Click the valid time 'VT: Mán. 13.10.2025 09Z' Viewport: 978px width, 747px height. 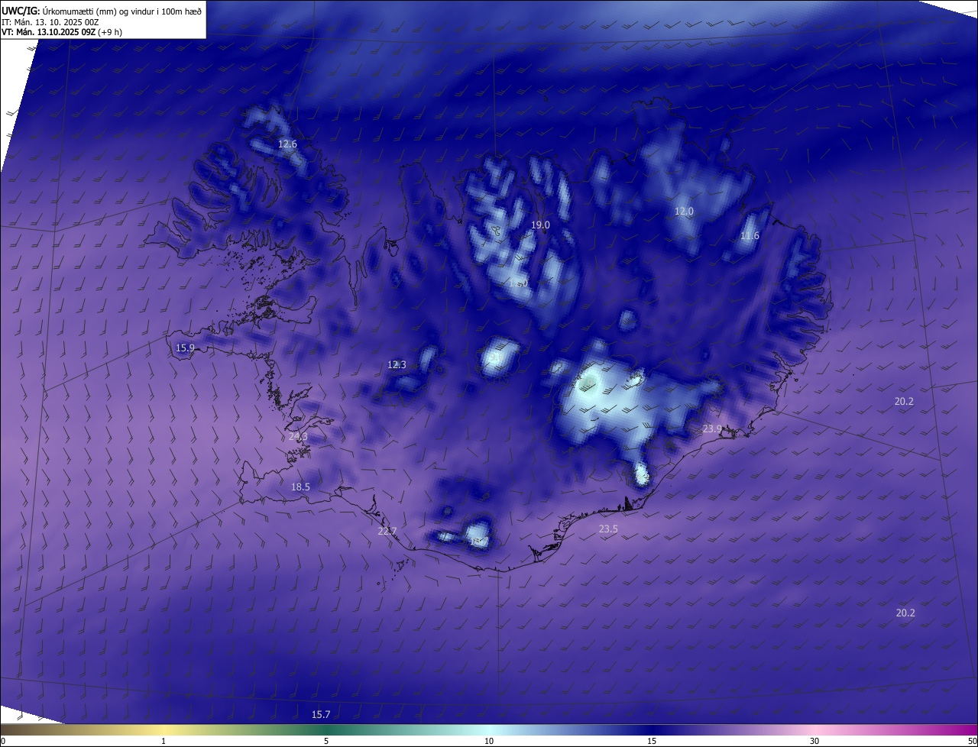click(48, 32)
